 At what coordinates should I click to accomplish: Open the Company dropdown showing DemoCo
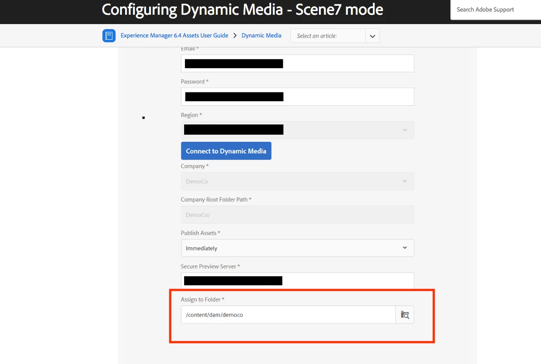[298, 181]
